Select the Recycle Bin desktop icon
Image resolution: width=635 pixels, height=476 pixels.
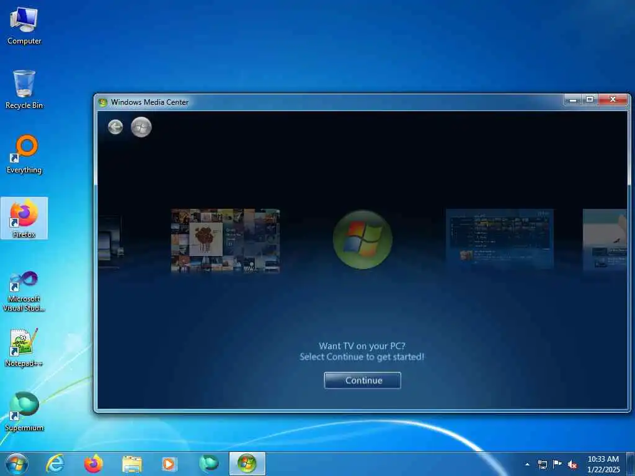click(24, 89)
